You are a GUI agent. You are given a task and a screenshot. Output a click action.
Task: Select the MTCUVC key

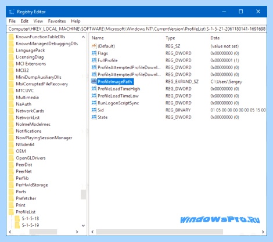tap(25, 91)
